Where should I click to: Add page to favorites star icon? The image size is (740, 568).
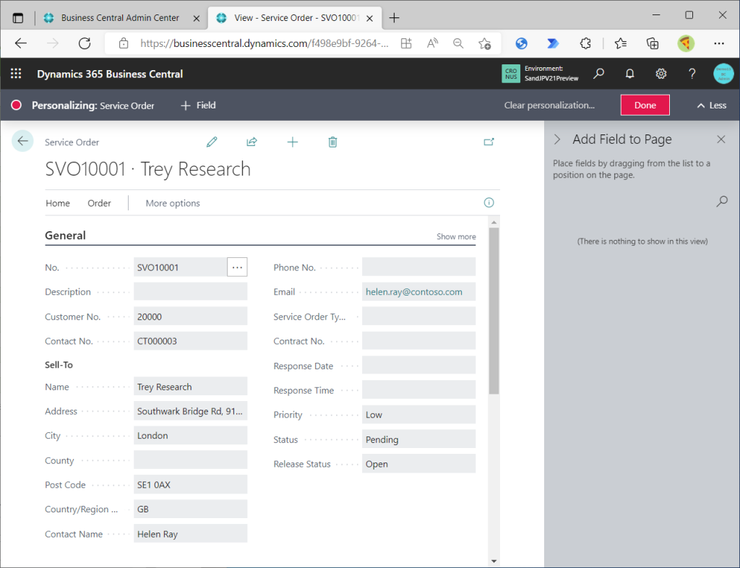tap(484, 43)
